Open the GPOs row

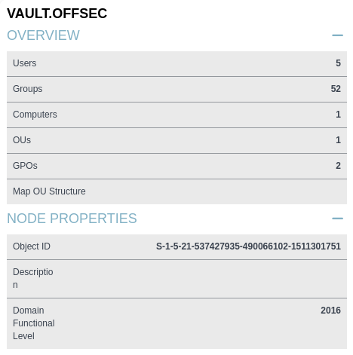click(x=176, y=166)
